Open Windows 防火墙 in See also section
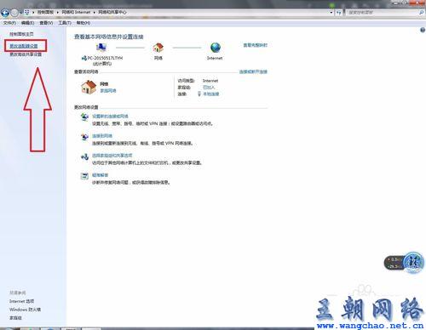426x330 pixels. 25,310
